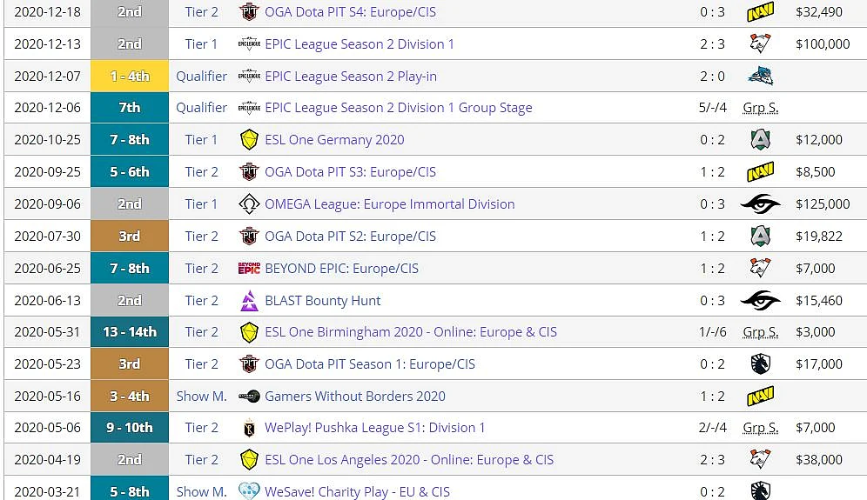Open the ESL One Los Angeles 2020 Online link
Screen dimensions: 867x500
pos(408,460)
